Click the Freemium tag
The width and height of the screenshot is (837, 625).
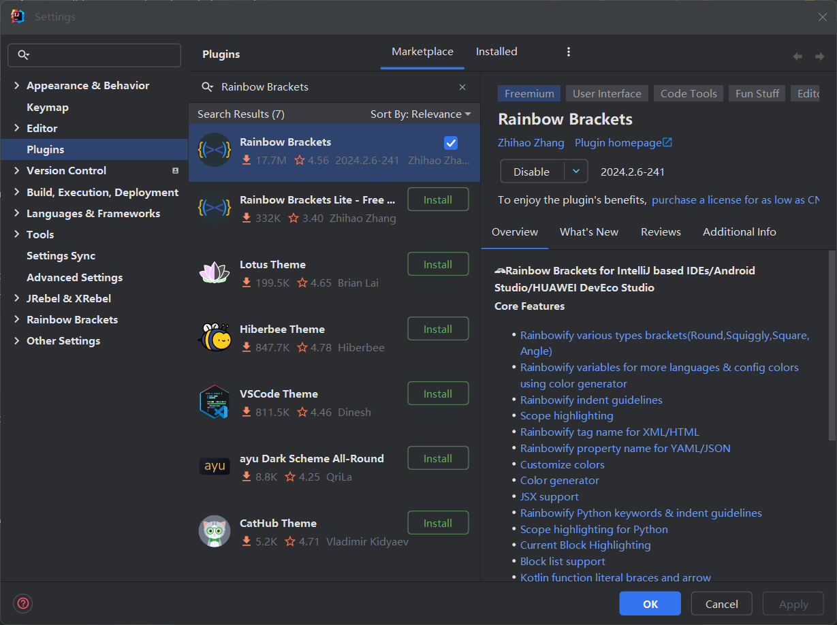coord(529,94)
